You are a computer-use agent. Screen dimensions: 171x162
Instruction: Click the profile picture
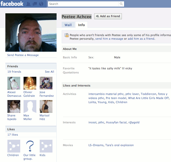31,33
